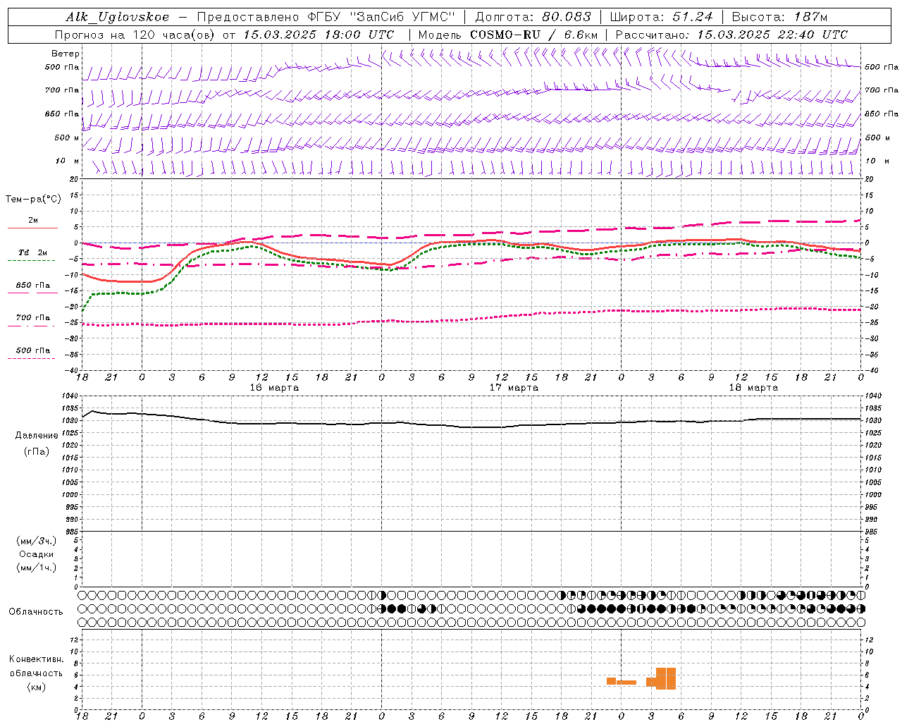The image size is (902, 722).
Task: Click the left 500 м wind level label
Action: 67,137
